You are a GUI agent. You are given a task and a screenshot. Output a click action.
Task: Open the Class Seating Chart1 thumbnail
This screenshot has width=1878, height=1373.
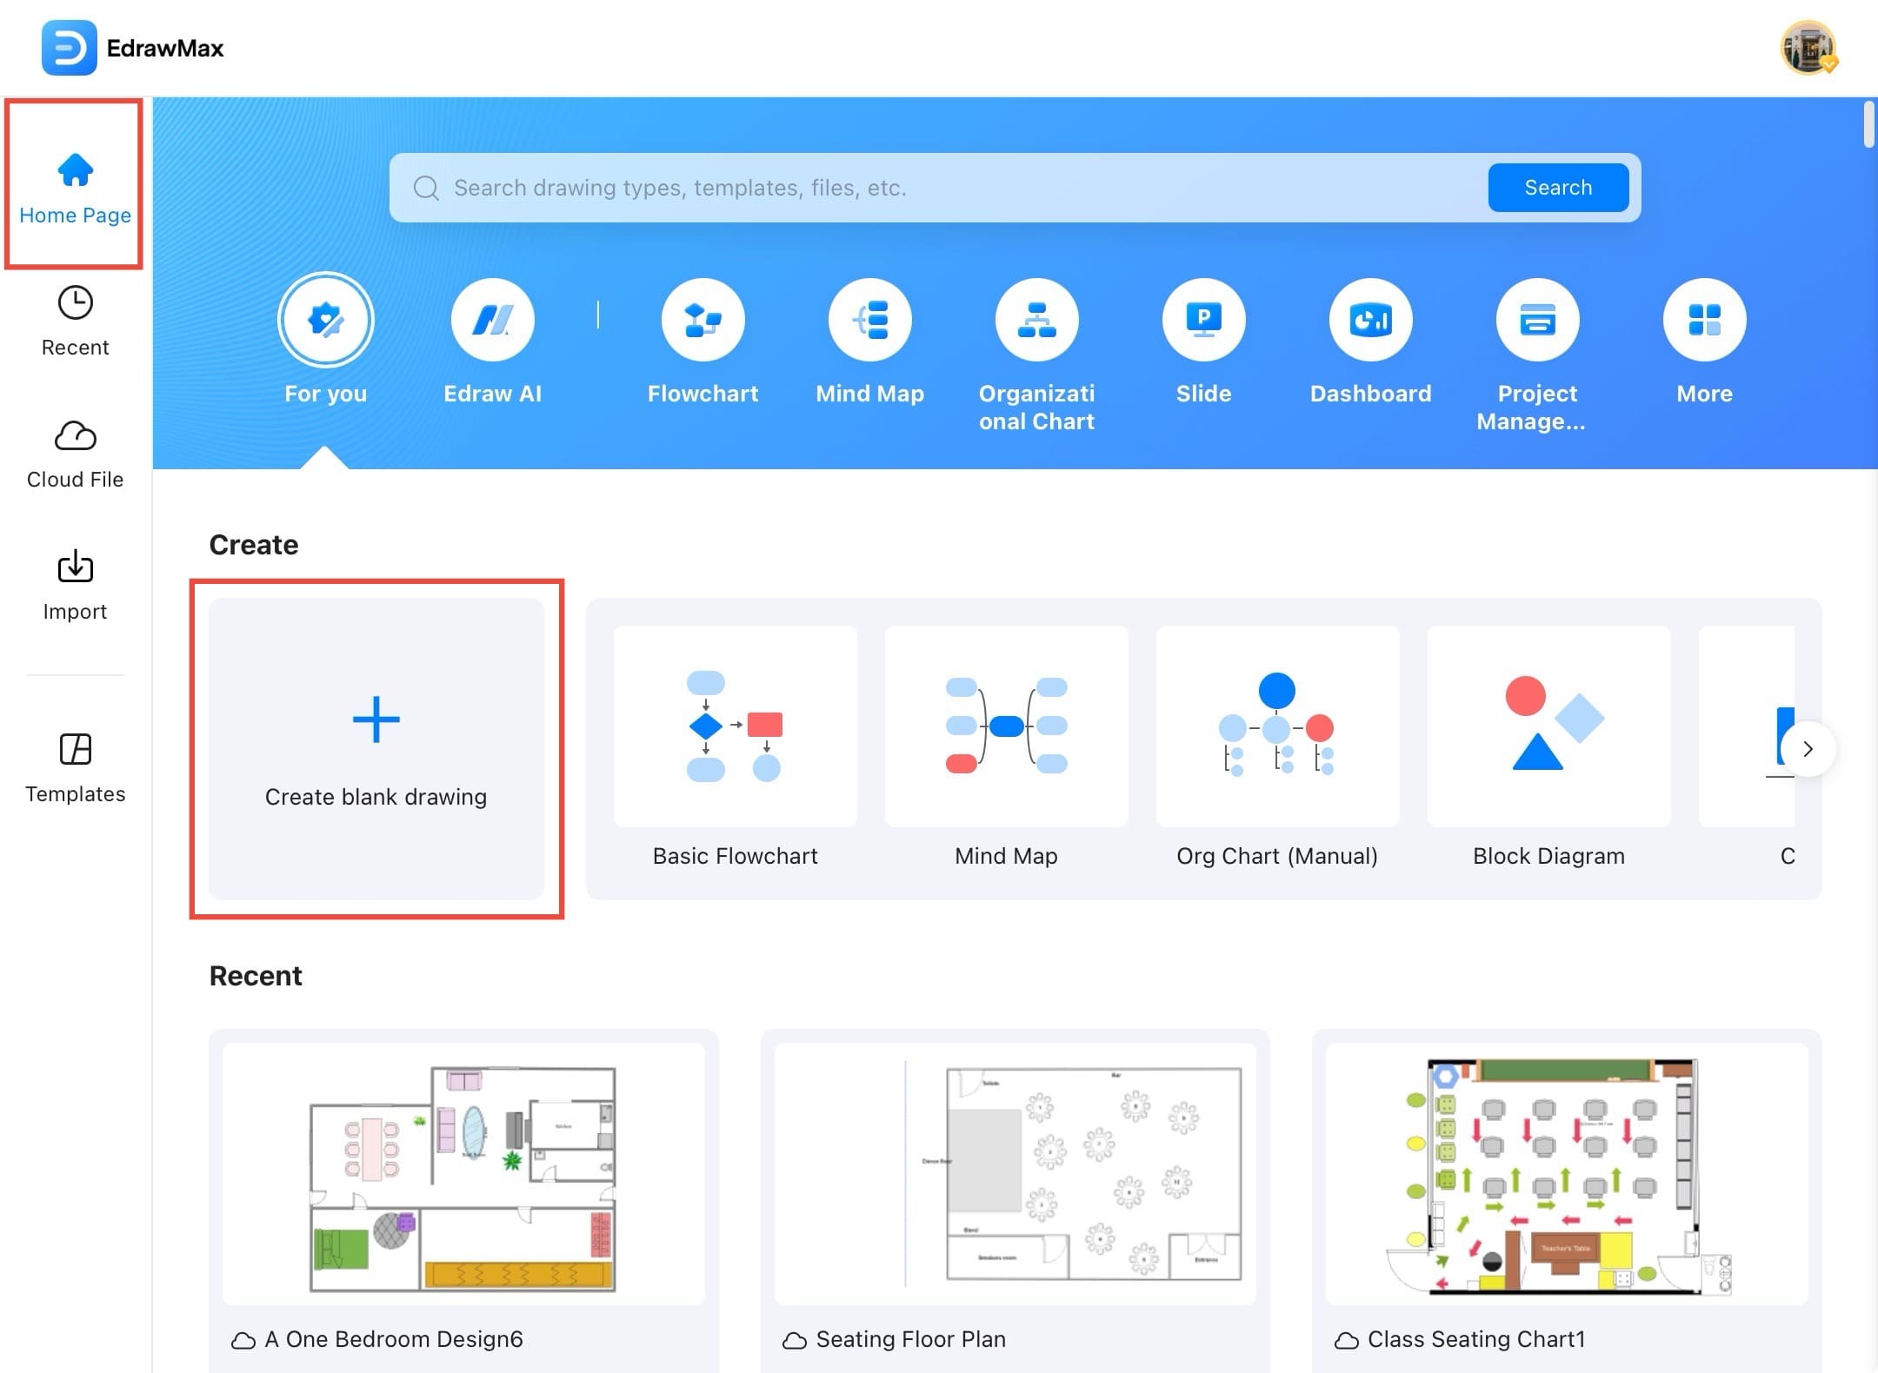click(1566, 1174)
